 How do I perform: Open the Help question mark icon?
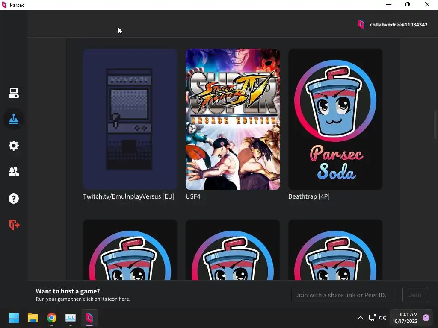tap(13, 199)
